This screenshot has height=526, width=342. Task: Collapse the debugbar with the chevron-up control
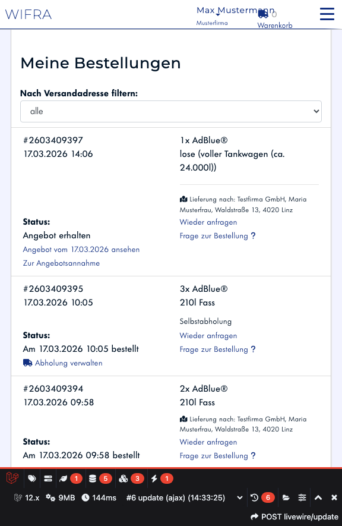coord(318,497)
